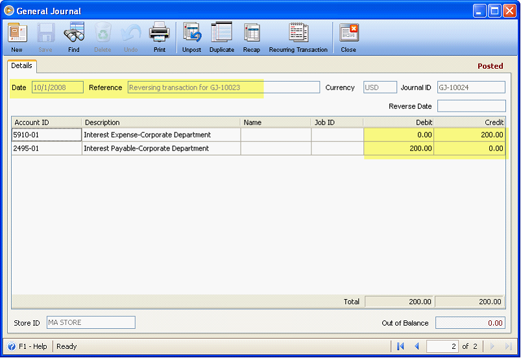Image resolution: width=521 pixels, height=358 pixels.
Task: Click the Credit column header
Action: tap(469, 122)
